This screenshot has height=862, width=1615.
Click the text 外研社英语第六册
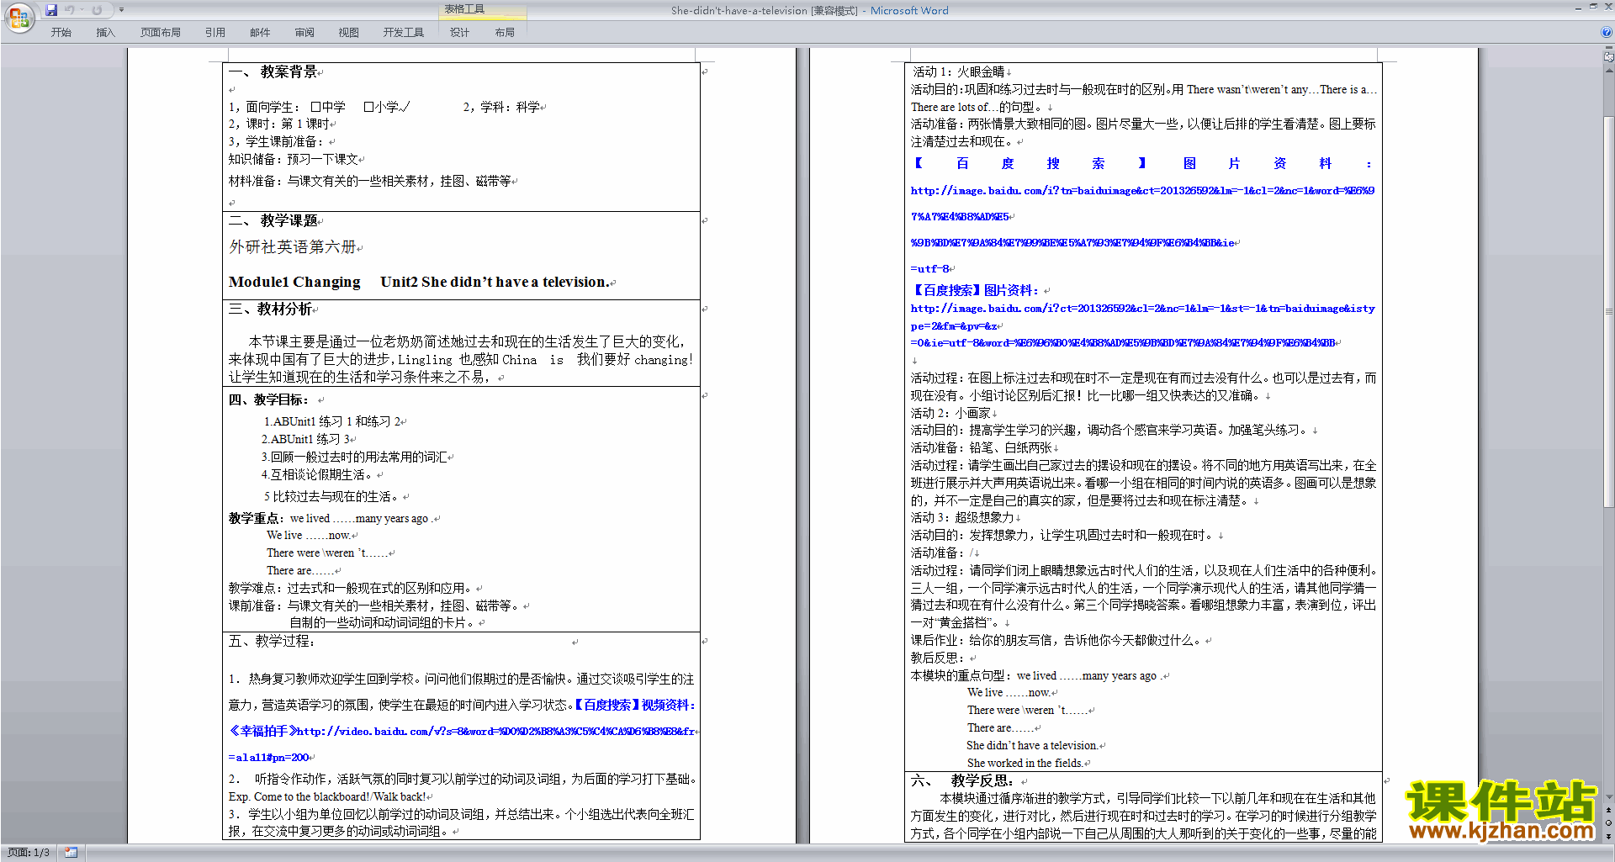pos(293,247)
